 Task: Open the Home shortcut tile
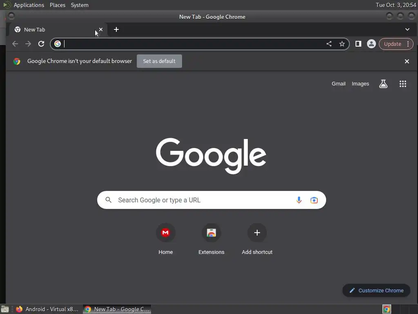pos(166,239)
